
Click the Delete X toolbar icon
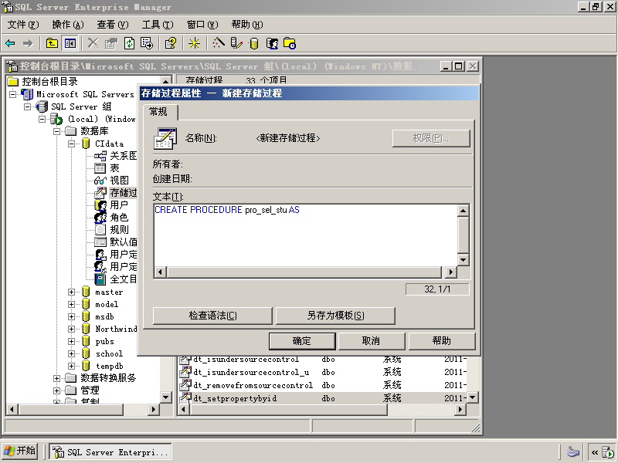tap(93, 43)
